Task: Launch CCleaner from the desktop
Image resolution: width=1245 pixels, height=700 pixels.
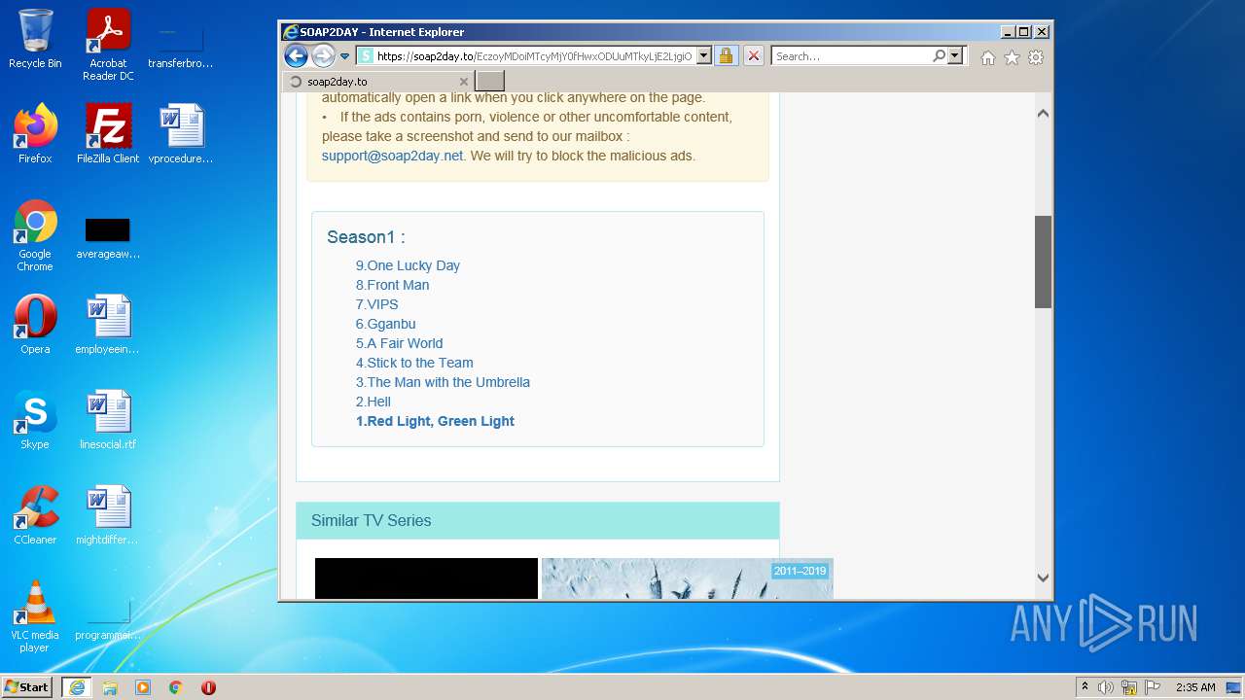Action: 35,515
